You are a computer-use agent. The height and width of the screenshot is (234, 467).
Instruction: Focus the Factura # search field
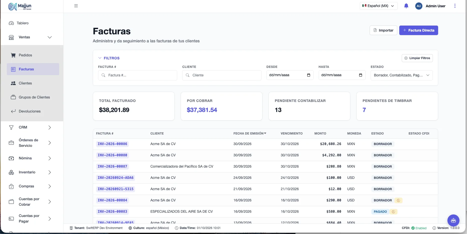138,75
